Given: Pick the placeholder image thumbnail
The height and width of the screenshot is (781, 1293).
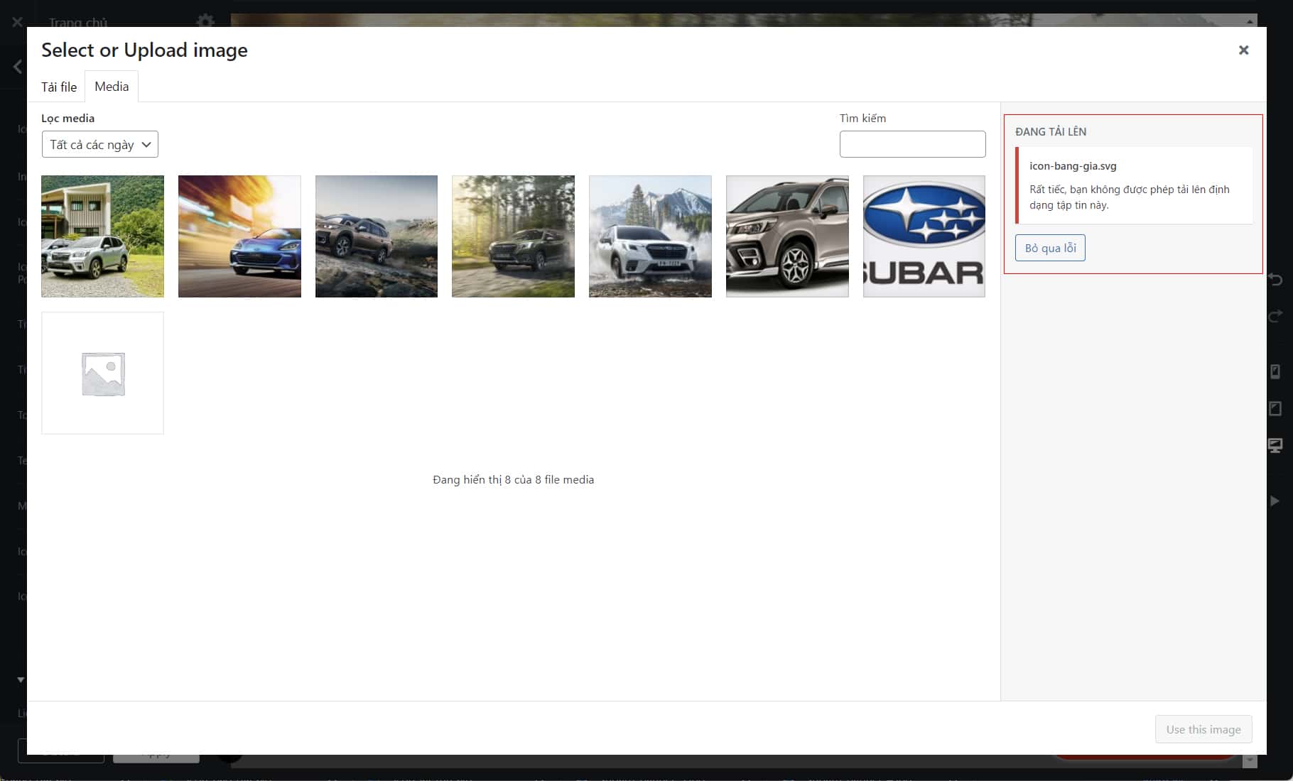Looking at the screenshot, I should coord(102,373).
